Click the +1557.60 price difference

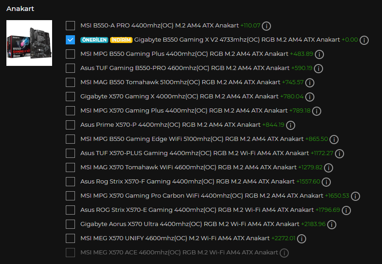[x=308, y=181]
